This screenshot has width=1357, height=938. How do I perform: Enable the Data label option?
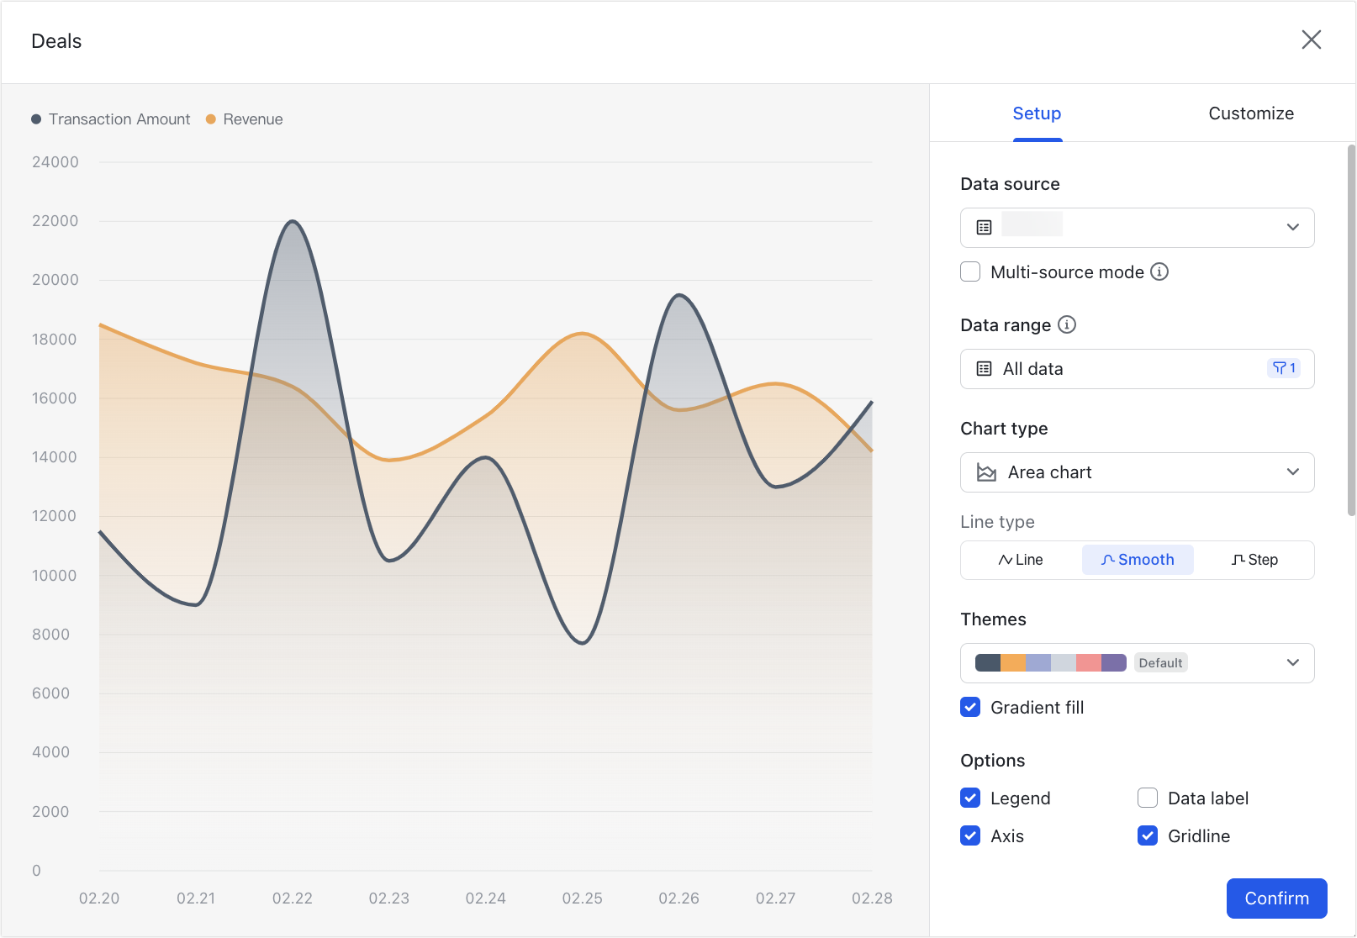[x=1147, y=798]
